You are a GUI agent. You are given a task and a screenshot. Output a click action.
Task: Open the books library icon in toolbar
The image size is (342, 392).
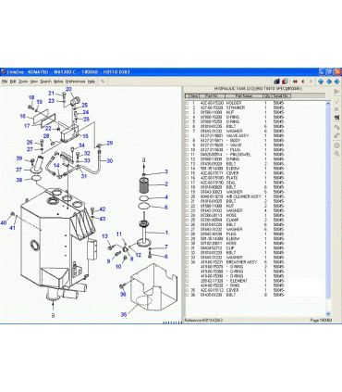pyautogui.click(x=276, y=82)
